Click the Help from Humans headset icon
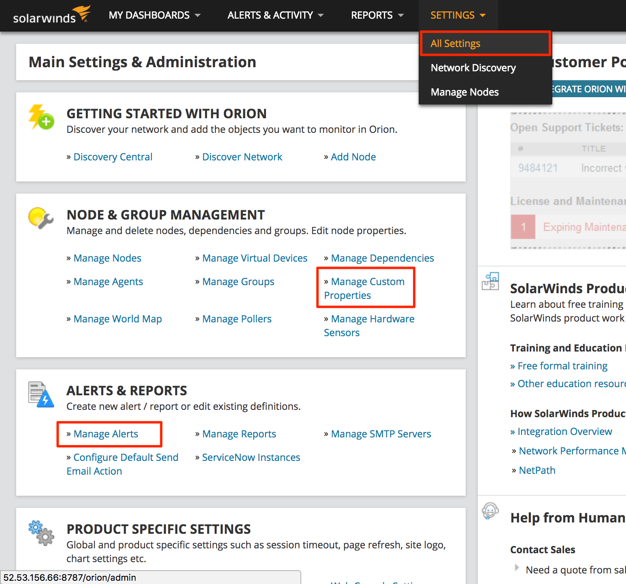This screenshot has width=626, height=584. point(490,511)
